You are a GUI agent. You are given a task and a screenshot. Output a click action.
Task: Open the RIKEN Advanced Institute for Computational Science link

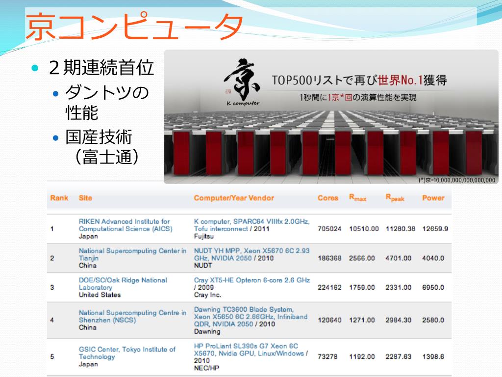[125, 225]
